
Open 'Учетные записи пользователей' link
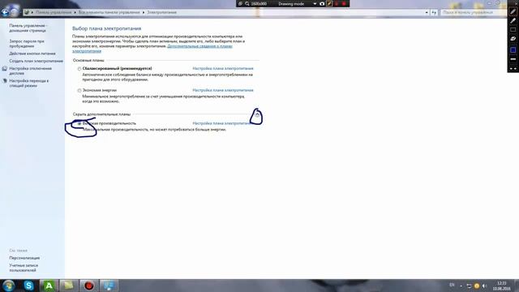pos(24,268)
